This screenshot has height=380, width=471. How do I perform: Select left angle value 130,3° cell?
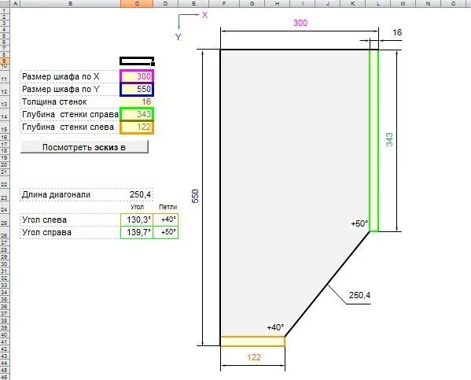137,220
